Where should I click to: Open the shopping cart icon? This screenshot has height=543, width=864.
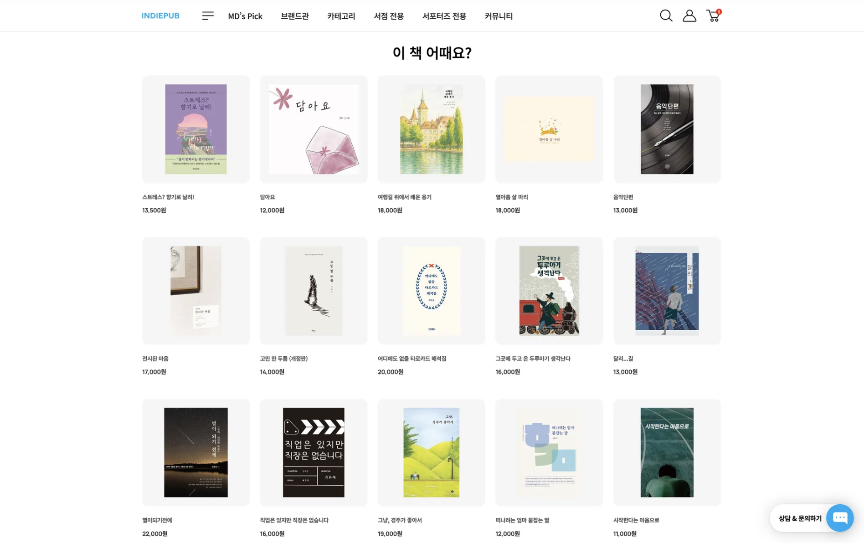[713, 15]
